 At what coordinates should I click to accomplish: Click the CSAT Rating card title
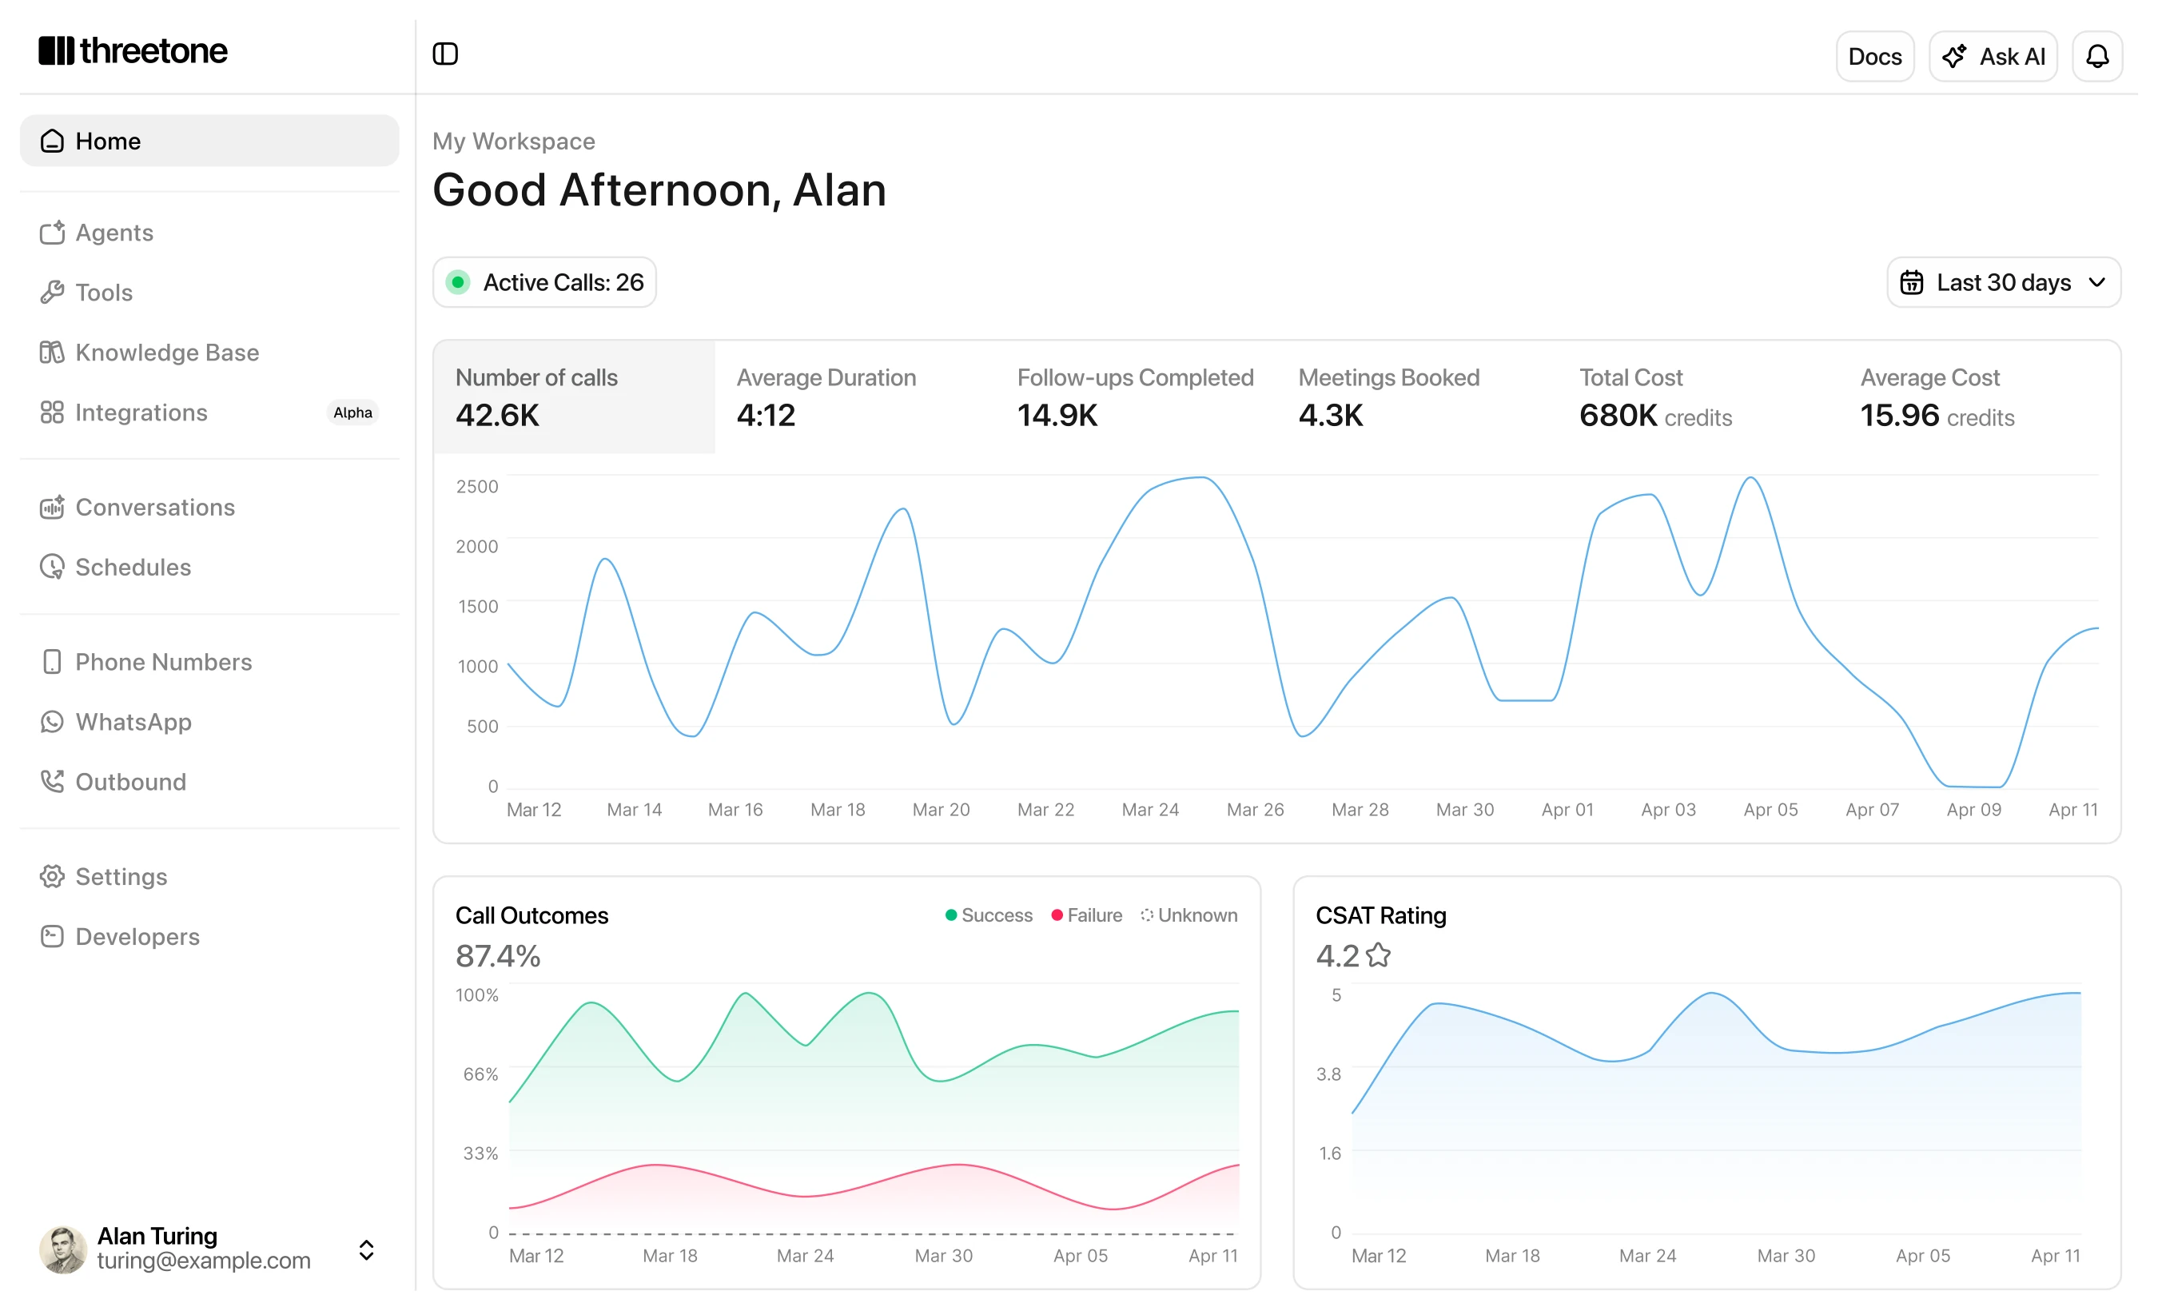pyautogui.click(x=1381, y=915)
